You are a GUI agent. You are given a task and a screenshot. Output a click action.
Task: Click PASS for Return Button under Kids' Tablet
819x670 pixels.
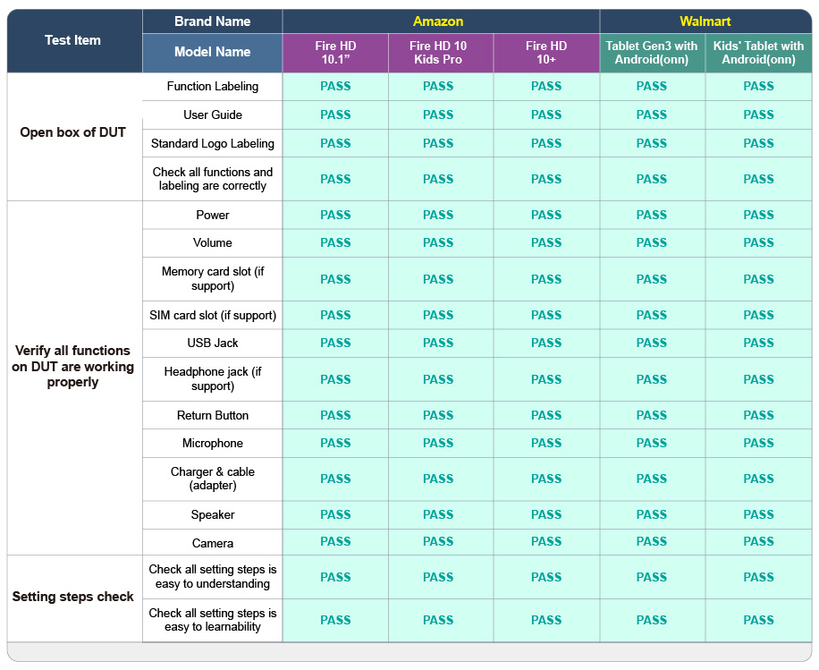[758, 415]
